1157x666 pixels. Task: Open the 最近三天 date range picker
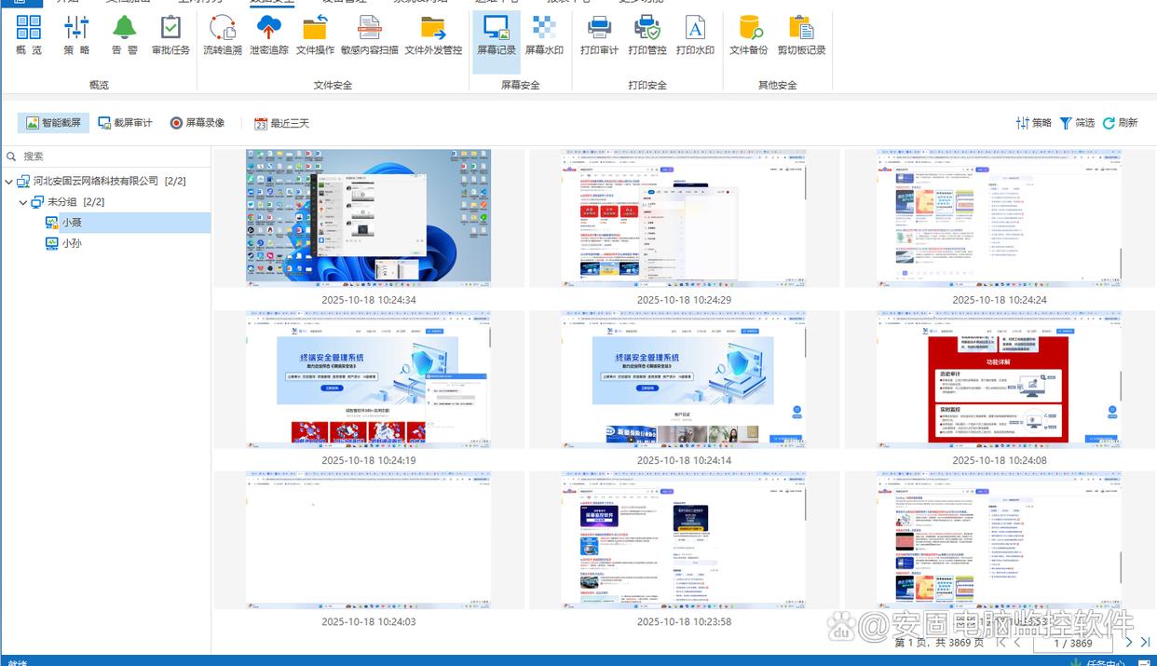coord(281,123)
